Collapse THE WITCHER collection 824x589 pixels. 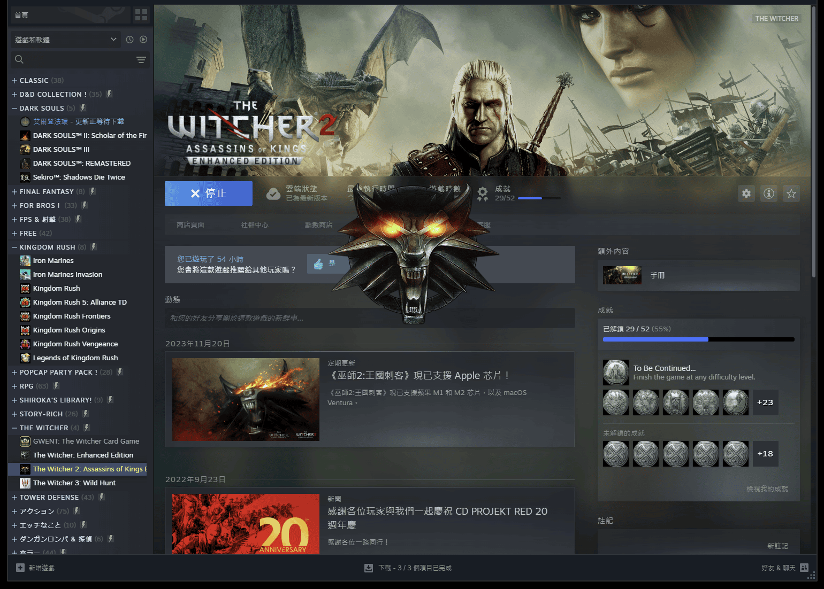click(x=14, y=428)
